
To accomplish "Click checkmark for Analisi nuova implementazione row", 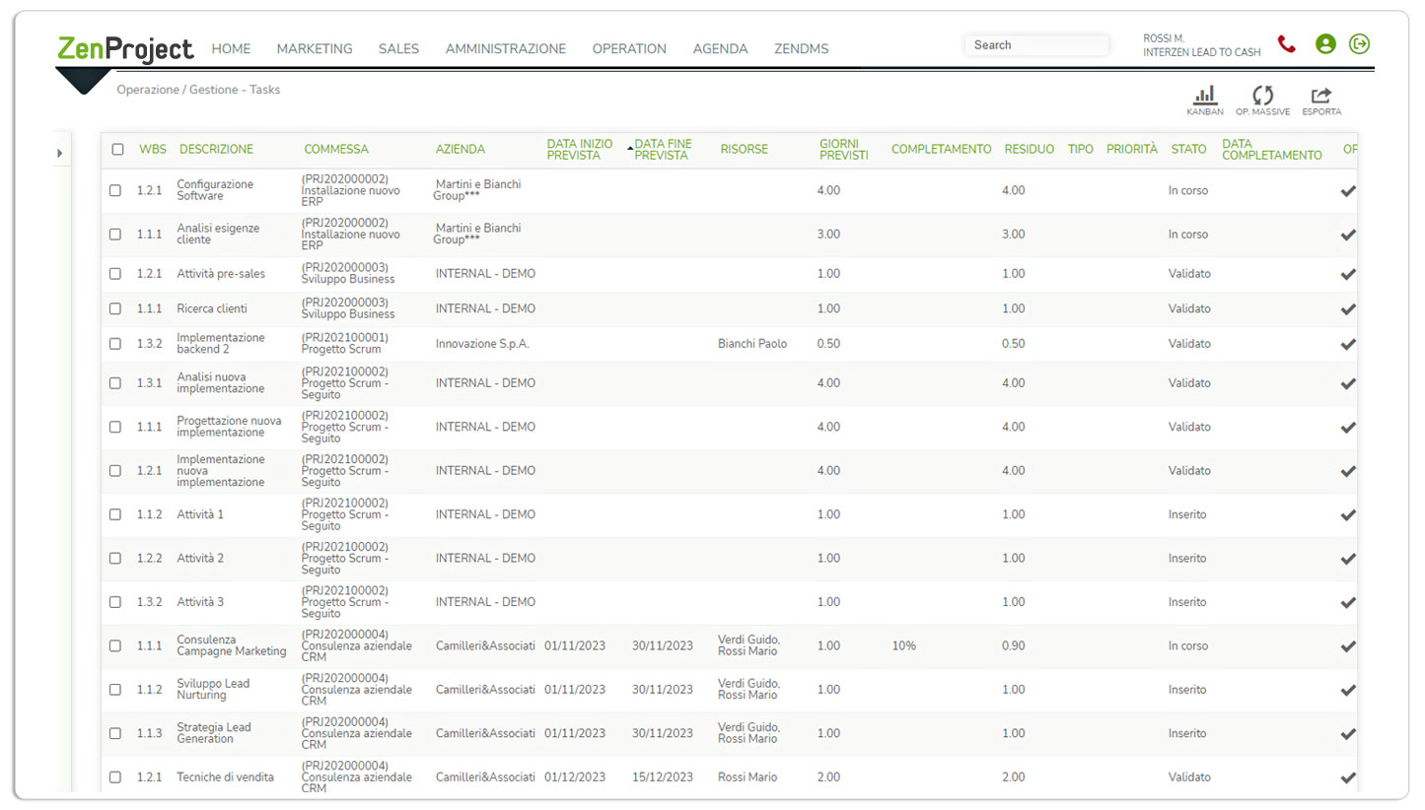I will 1348,383.
